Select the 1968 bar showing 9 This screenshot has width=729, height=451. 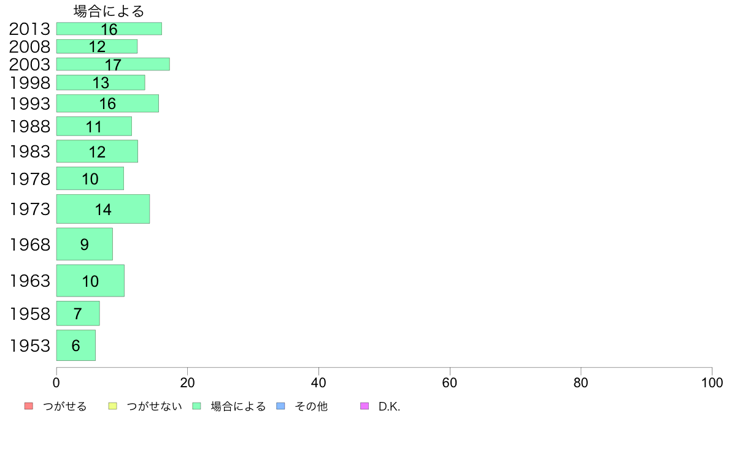tap(85, 244)
